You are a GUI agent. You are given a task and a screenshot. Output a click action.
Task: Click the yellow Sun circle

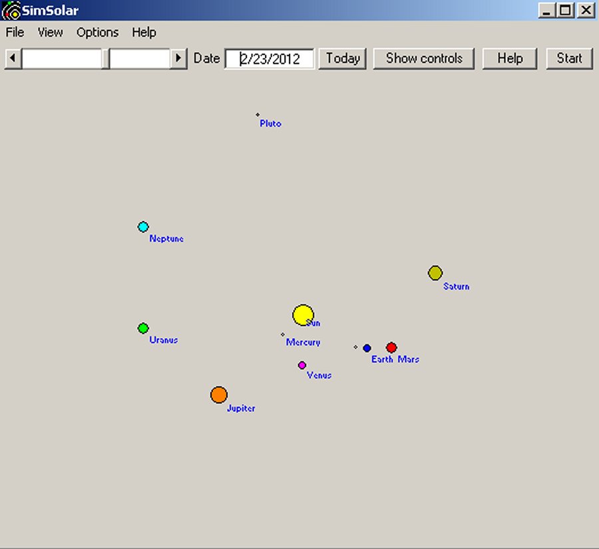303,315
